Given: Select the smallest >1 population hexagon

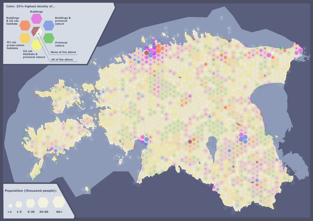Looking at the screenshot, I should 10,205.
